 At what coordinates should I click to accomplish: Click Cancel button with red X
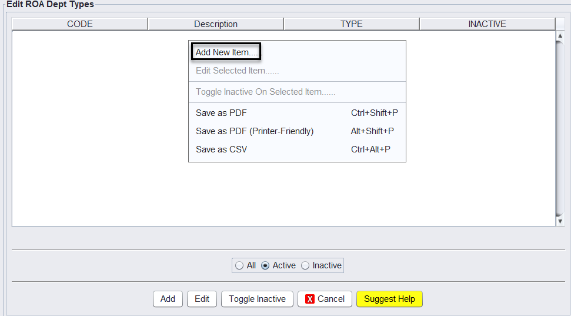325,299
